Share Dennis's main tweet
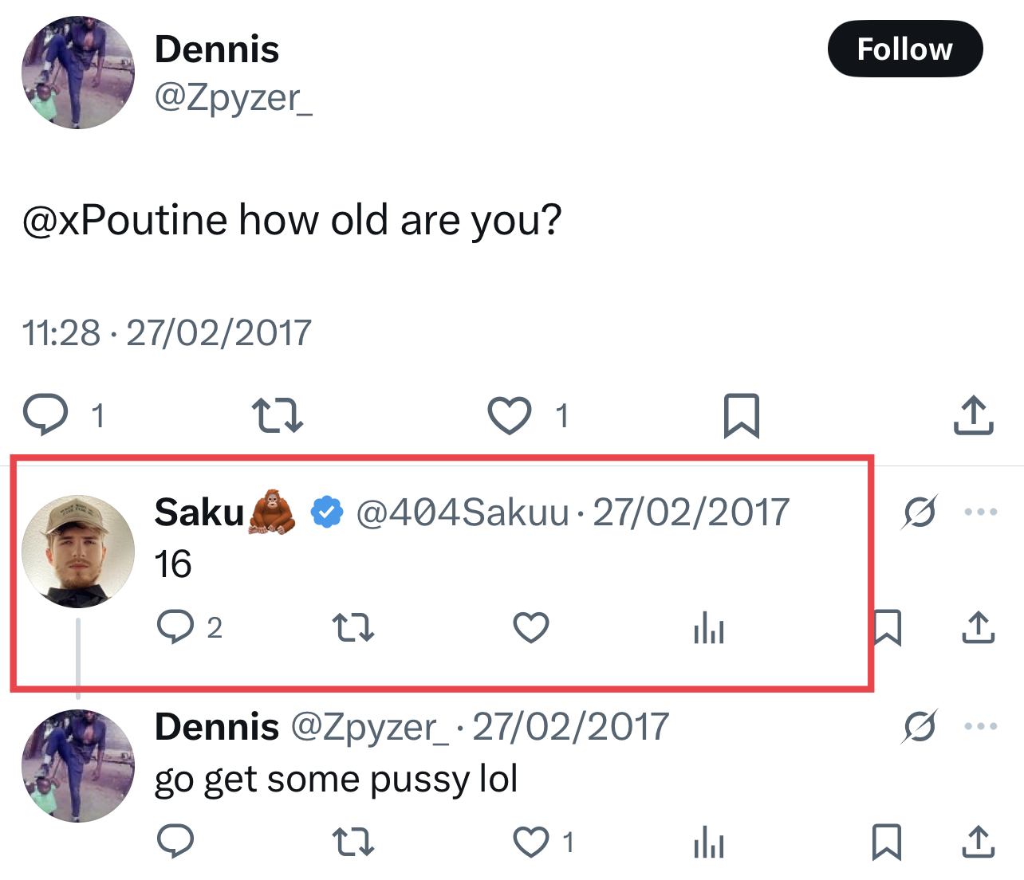1024x880 pixels. (x=973, y=415)
